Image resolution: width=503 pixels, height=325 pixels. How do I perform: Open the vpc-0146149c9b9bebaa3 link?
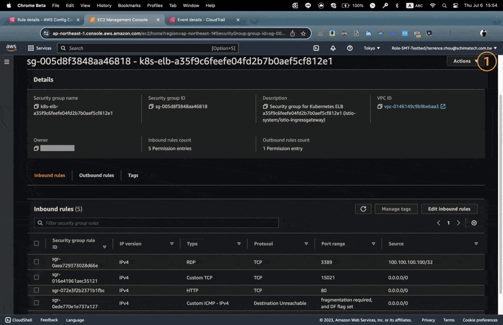(x=412, y=106)
